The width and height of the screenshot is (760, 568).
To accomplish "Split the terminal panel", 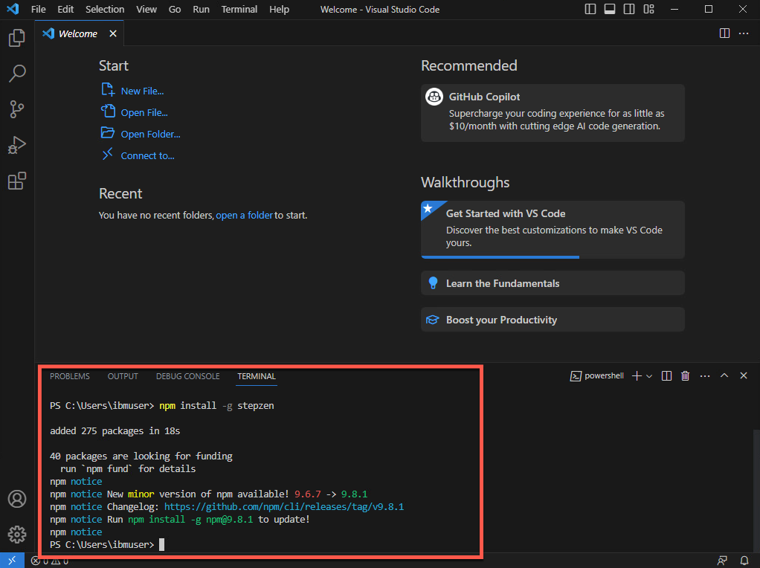I will 666,376.
